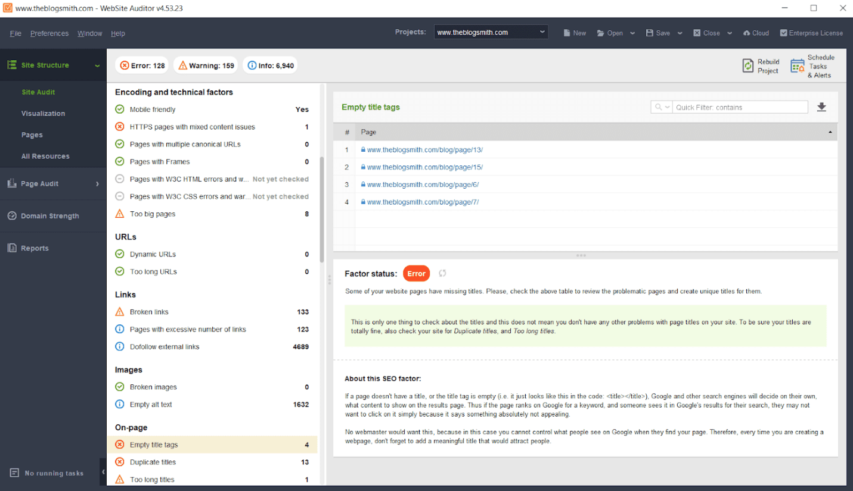Open the blog/page/15 link
Screen dimensions: 853x491
coord(425,167)
